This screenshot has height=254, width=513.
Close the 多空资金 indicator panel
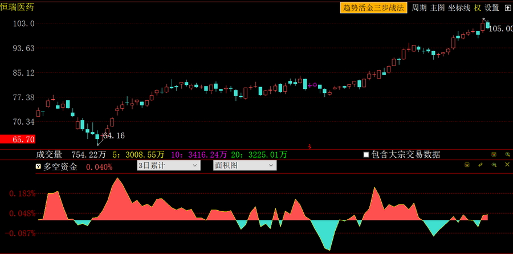click(507, 165)
